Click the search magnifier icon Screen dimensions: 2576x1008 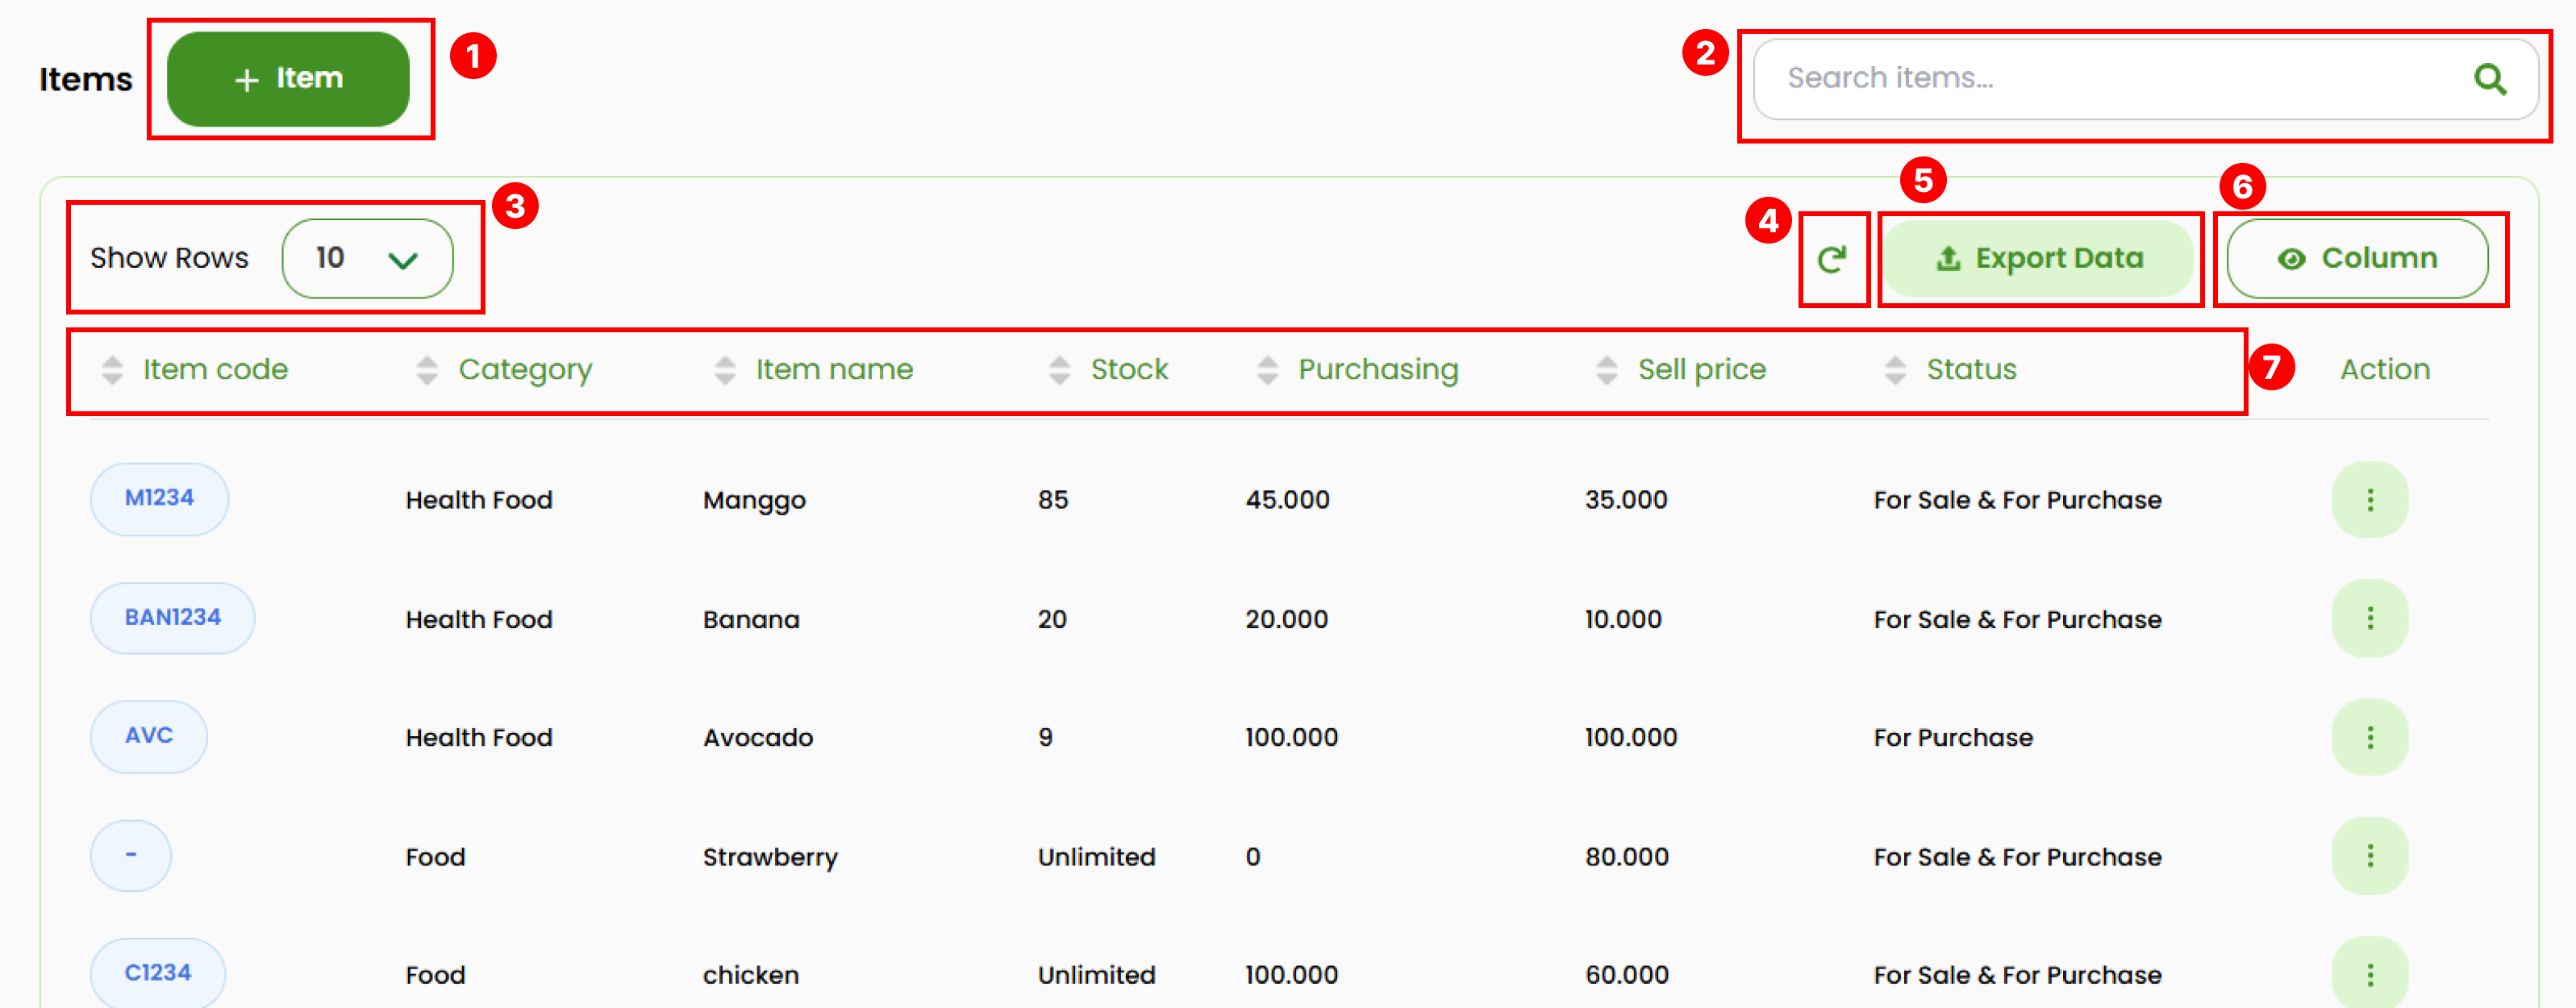(x=2489, y=78)
